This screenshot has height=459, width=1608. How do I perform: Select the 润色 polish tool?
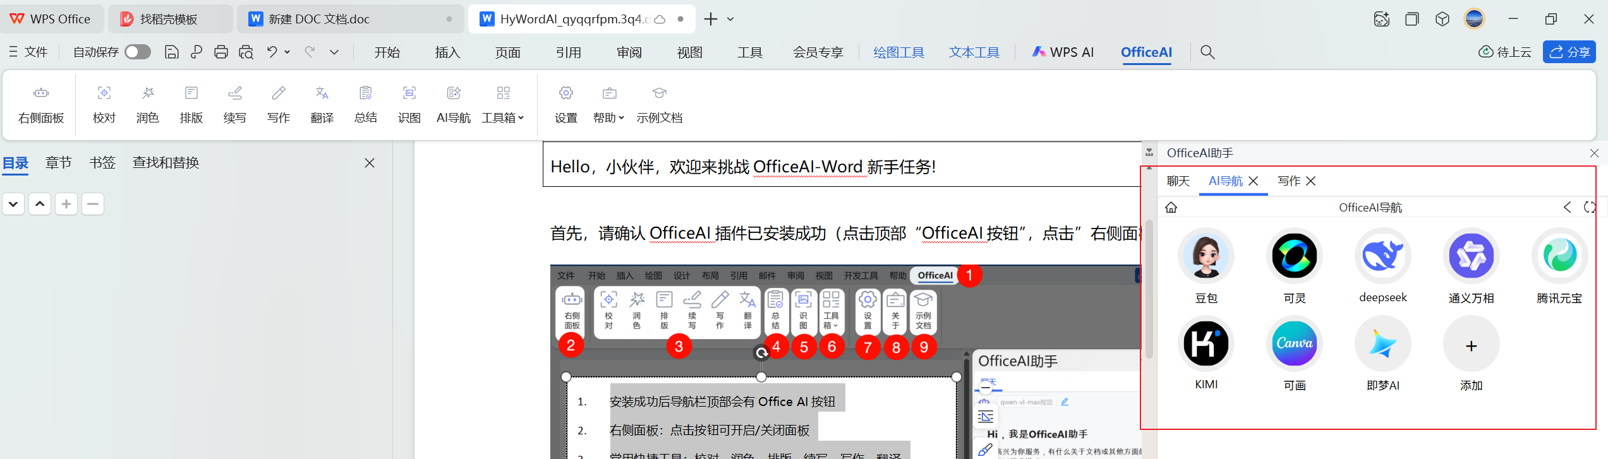point(148,104)
